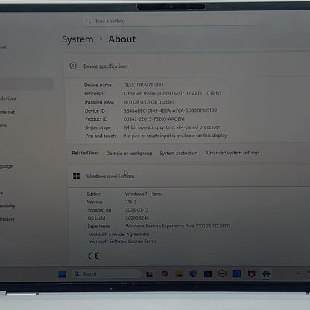Click the Device specifications info icon
This screenshot has width=310, height=310.
[73, 66]
